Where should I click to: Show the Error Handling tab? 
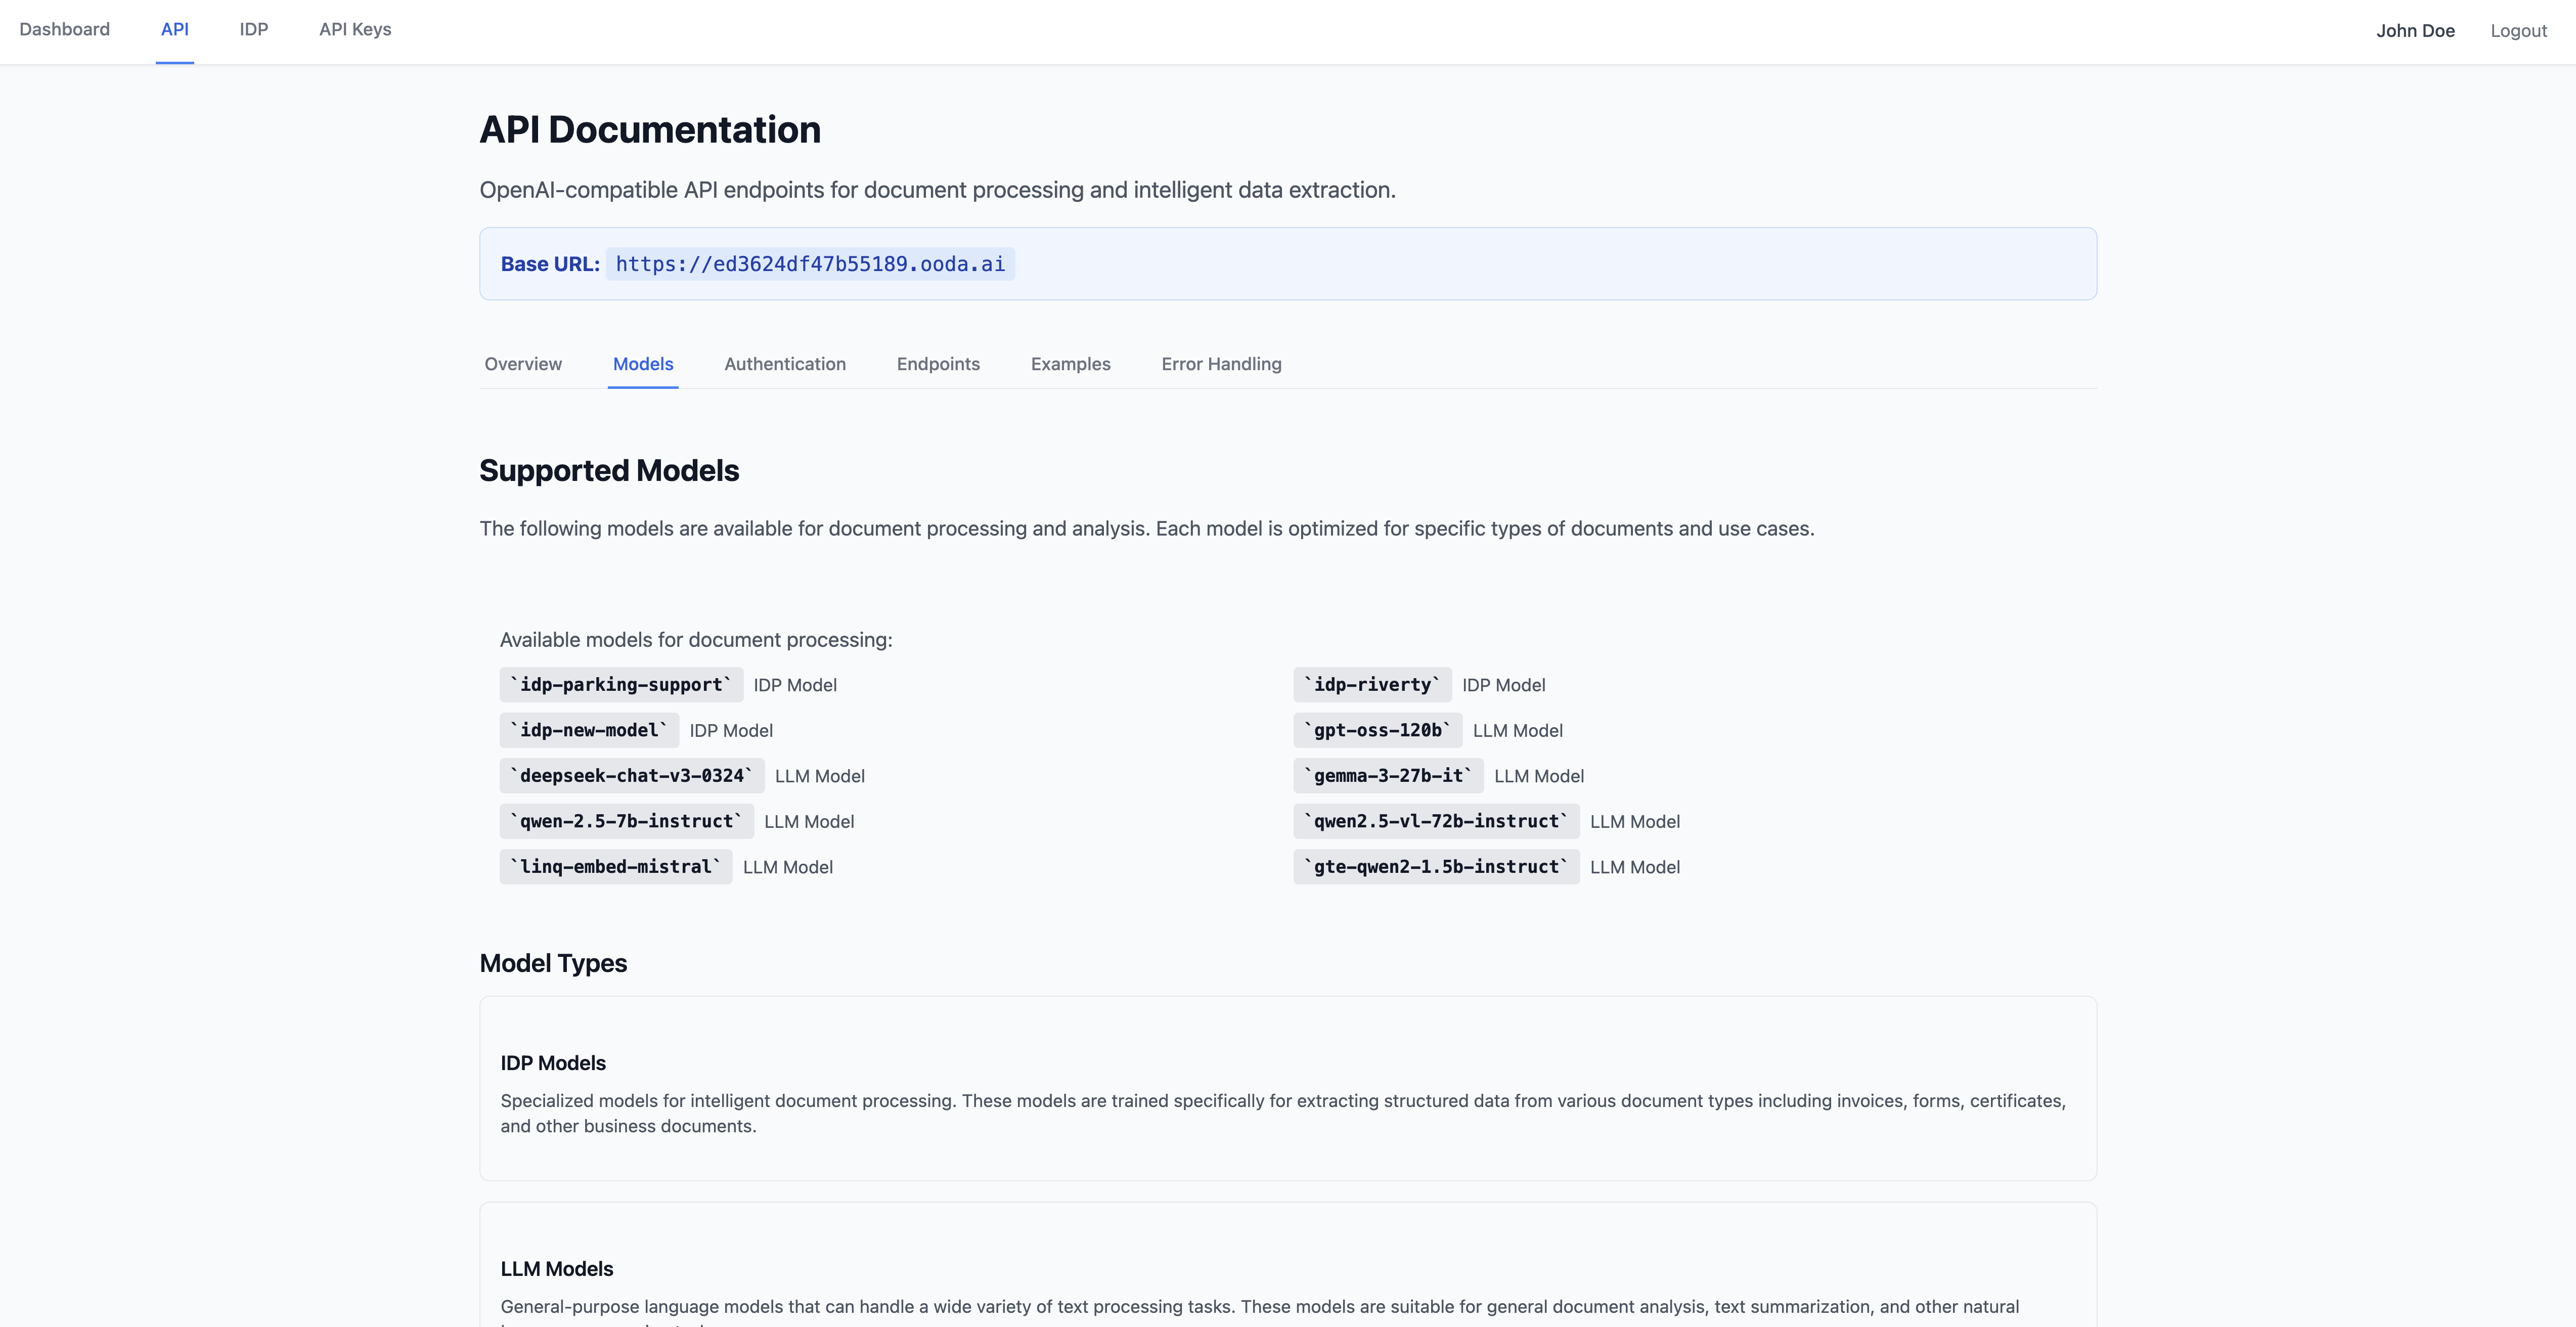click(x=1220, y=364)
